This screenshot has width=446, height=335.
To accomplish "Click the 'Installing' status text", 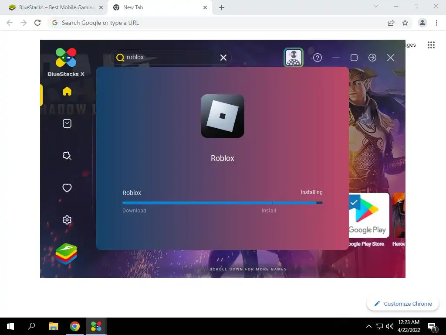I will pyautogui.click(x=312, y=192).
